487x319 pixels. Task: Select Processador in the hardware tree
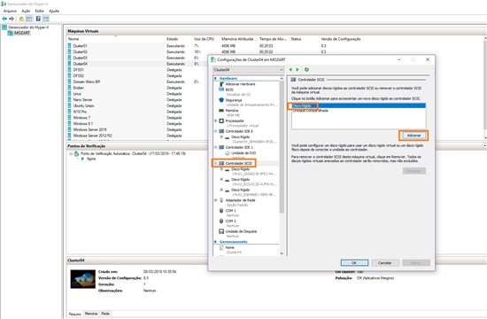coord(235,121)
